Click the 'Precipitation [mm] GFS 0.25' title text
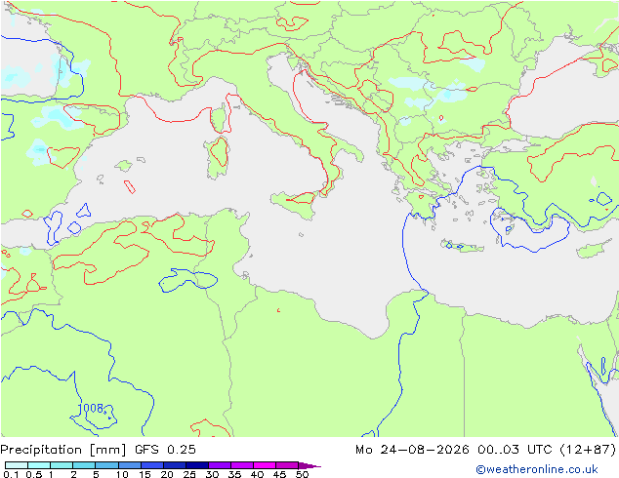619x478 pixels. coord(98,450)
